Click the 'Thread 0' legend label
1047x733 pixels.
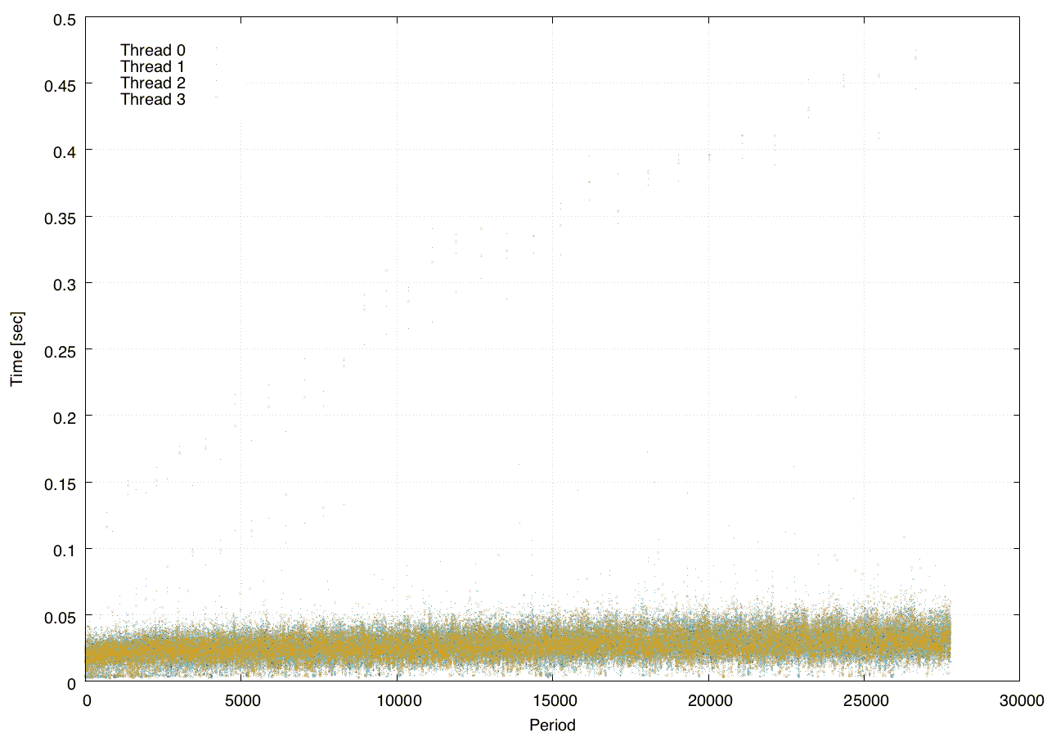(x=153, y=51)
